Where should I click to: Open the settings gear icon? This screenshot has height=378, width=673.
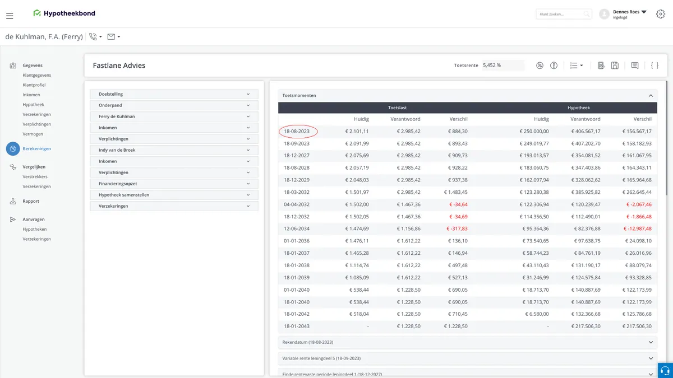660,14
